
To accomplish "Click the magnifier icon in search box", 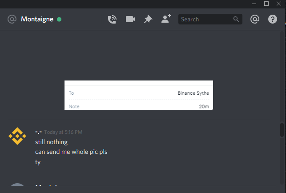I will [x=236, y=19].
